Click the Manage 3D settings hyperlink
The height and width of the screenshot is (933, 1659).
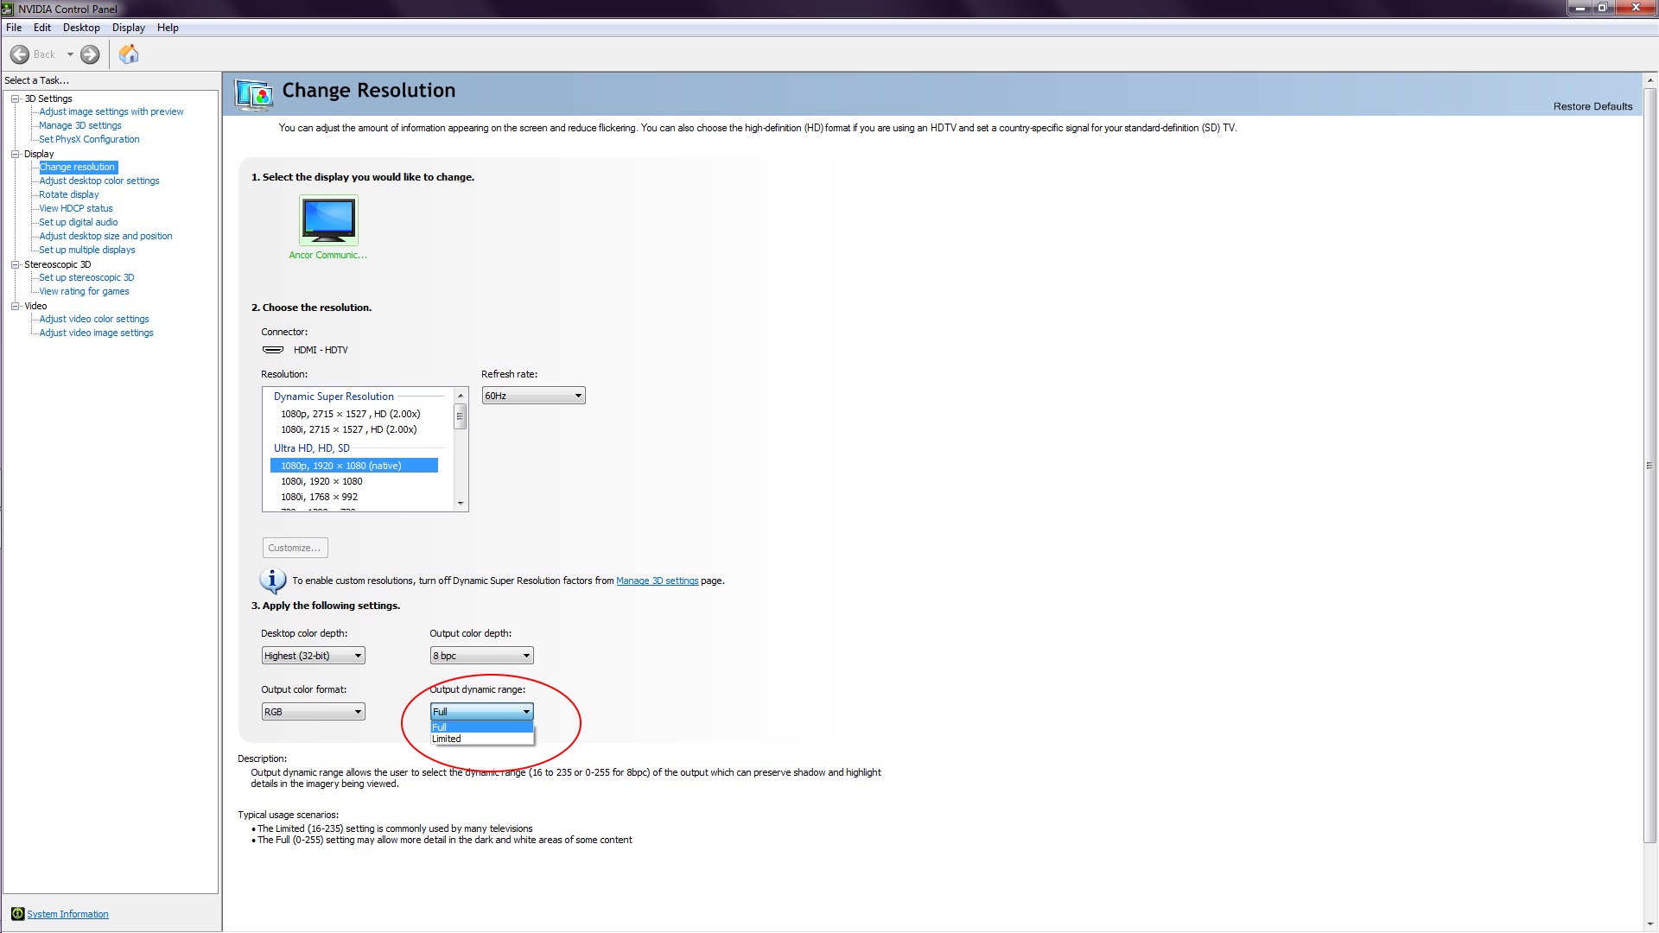click(657, 581)
